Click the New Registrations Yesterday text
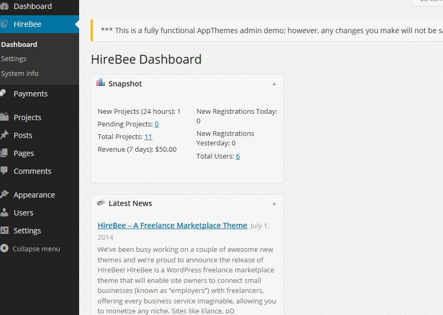Screen dimensions: 443x315 pyautogui.click(x=226, y=139)
